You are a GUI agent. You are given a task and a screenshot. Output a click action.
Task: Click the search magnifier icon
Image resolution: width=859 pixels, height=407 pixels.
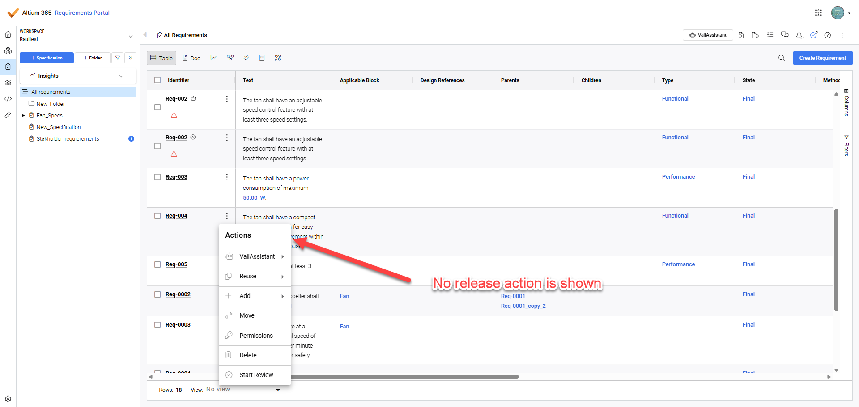pyautogui.click(x=782, y=58)
